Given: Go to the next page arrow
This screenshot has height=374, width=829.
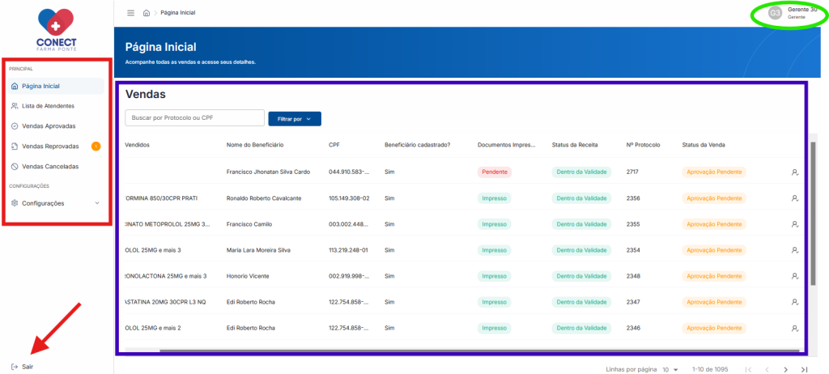Looking at the screenshot, I should [785, 369].
